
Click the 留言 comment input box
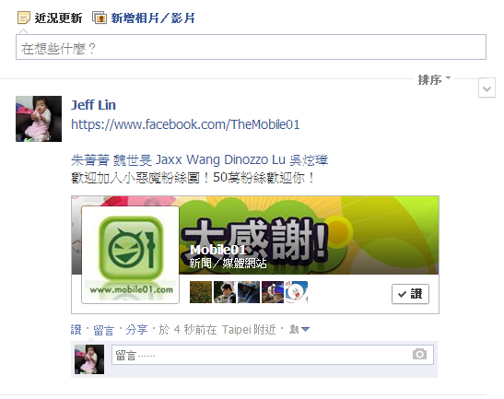click(x=273, y=355)
